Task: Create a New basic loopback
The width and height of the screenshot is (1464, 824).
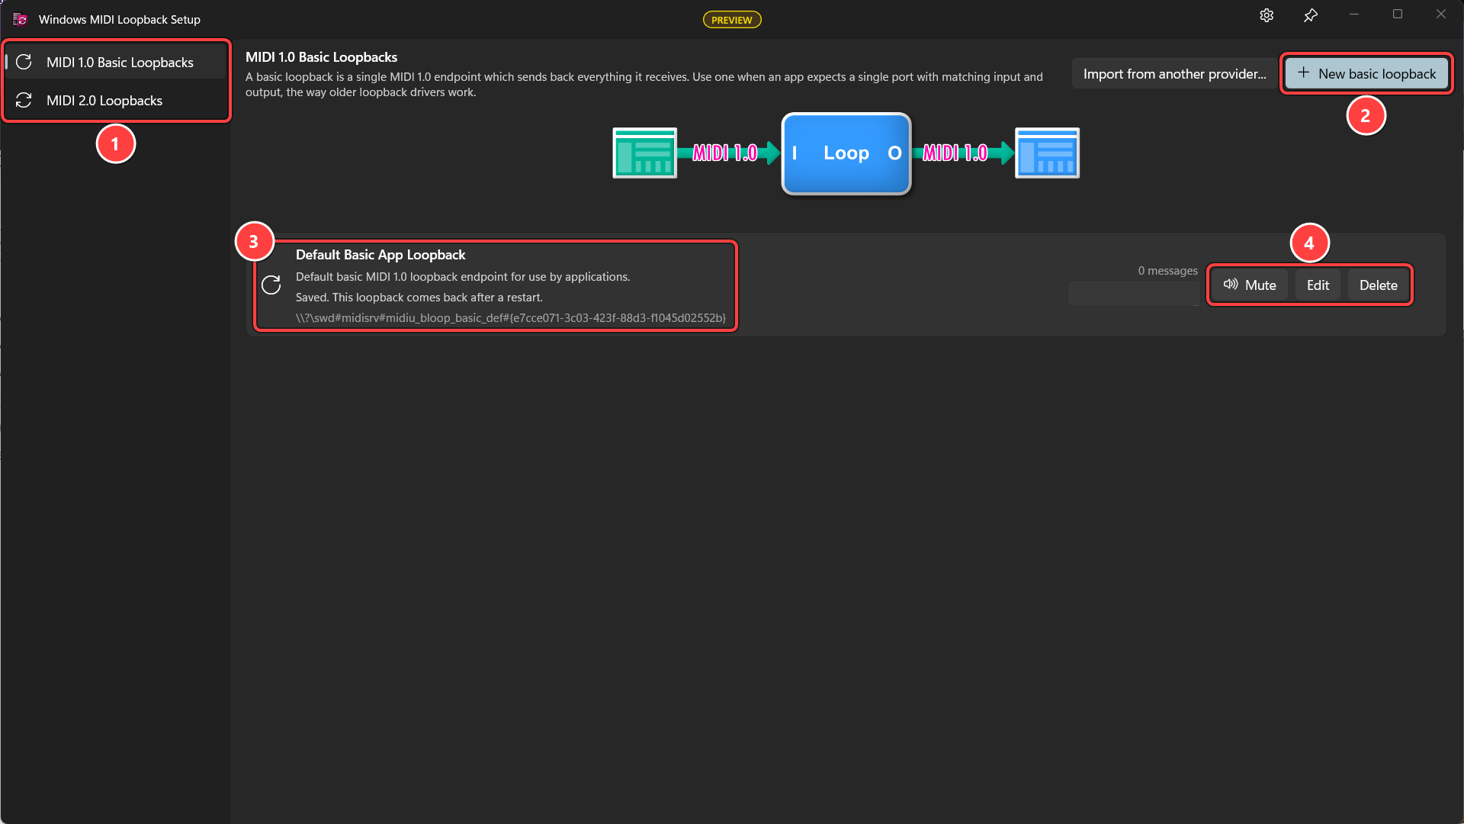Action: [1366, 74]
